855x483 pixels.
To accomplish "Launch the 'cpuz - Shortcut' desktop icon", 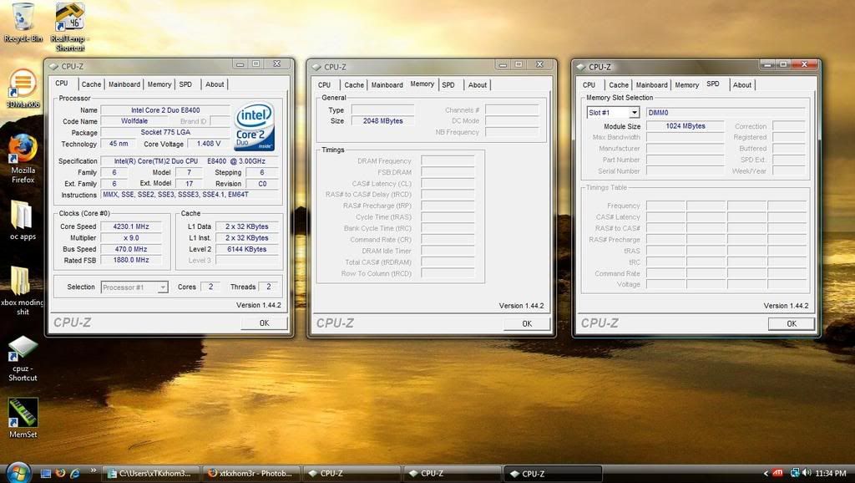I will [23, 358].
